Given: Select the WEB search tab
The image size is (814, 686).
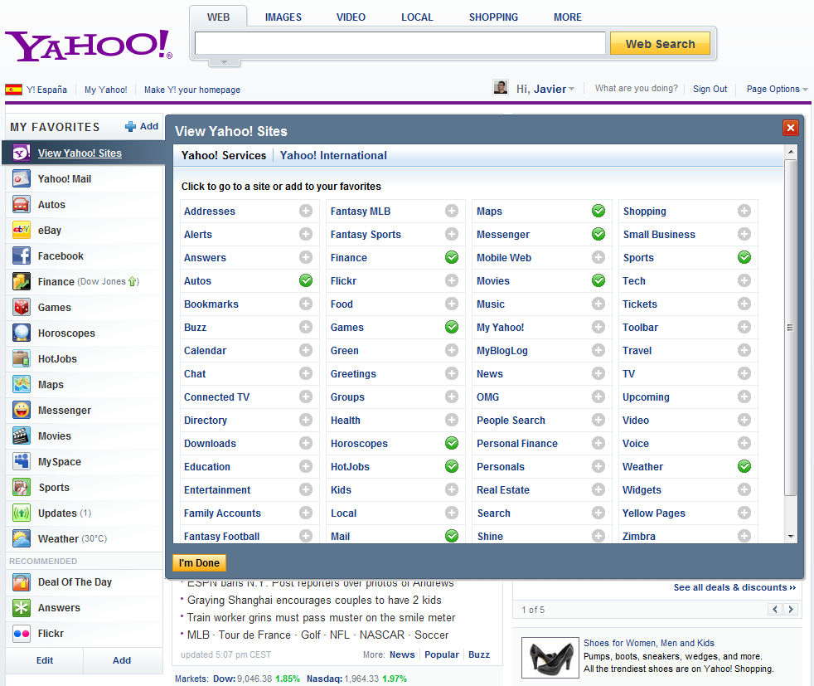Looking at the screenshot, I should point(218,17).
